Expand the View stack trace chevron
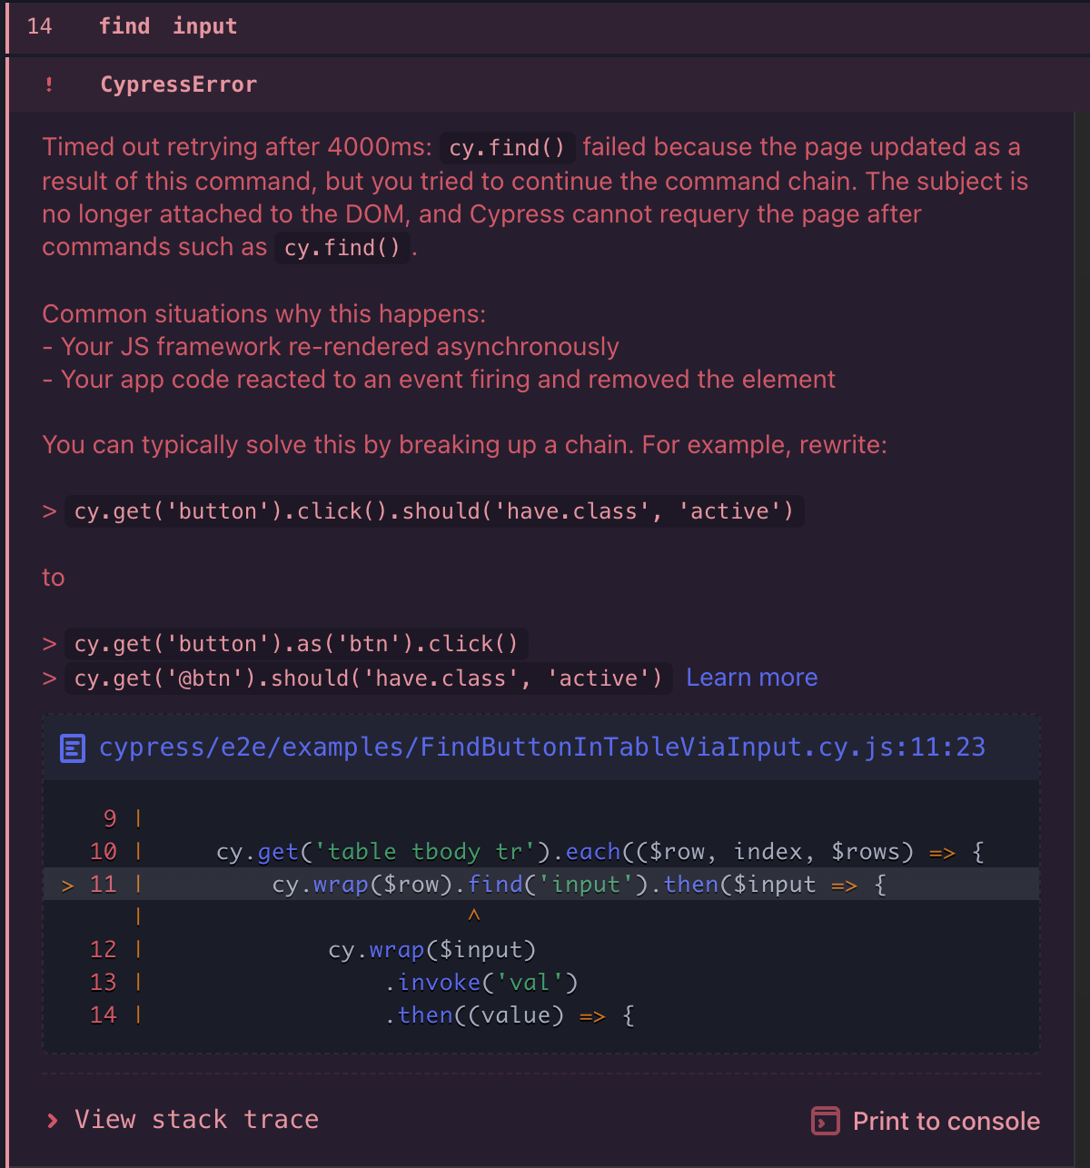The height and width of the screenshot is (1168, 1090). point(53,1120)
